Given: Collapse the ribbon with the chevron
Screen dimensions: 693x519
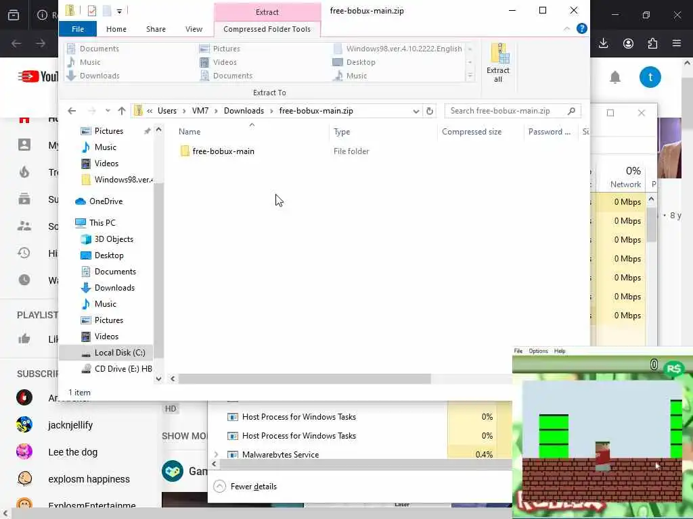Looking at the screenshot, I should [x=566, y=28].
